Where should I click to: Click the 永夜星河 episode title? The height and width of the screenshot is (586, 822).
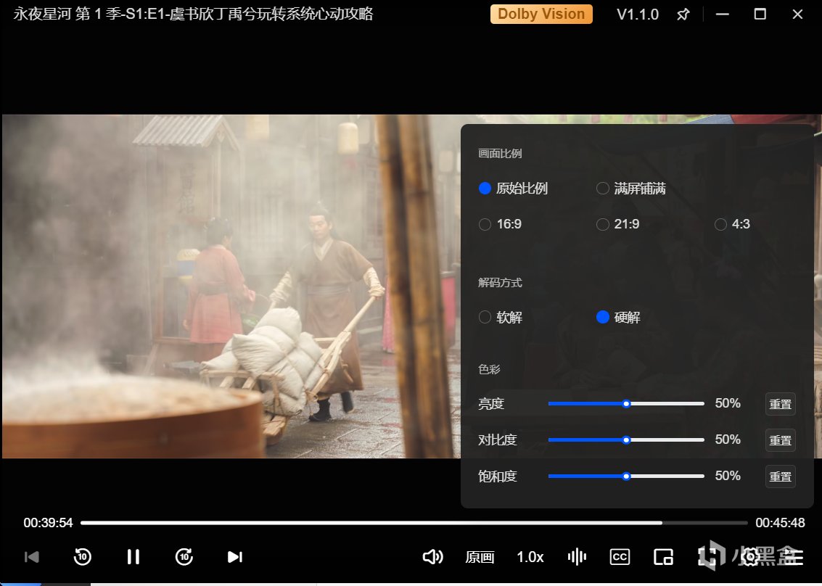pyautogui.click(x=193, y=14)
